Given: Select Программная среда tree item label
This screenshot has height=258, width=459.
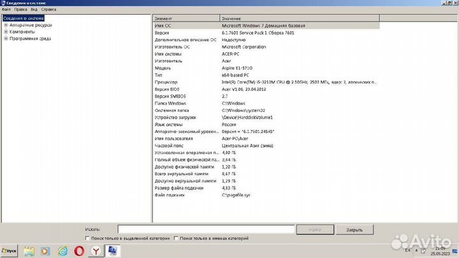Looking at the screenshot, I should pos(30,39).
